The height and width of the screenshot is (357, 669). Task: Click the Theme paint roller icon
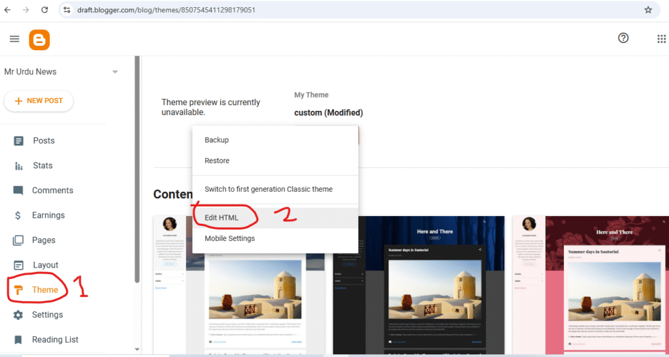pos(18,290)
